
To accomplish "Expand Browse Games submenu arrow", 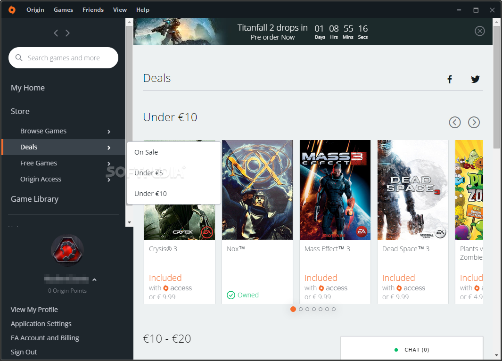I will [109, 131].
